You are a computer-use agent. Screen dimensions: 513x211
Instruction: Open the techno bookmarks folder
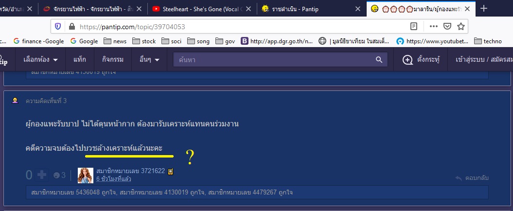coord(488,41)
